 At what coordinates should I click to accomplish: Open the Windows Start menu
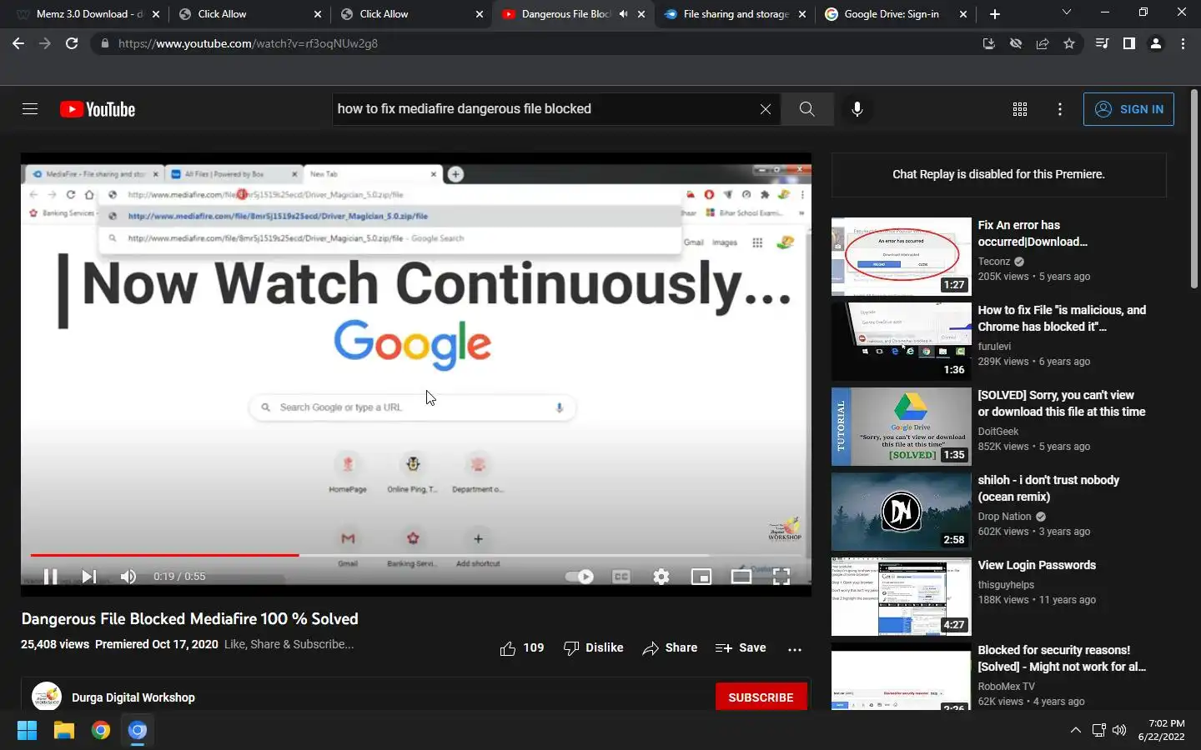pos(27,731)
